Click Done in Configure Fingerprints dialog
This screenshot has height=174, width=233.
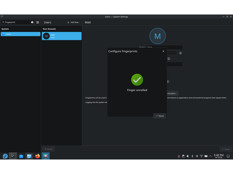[159, 116]
